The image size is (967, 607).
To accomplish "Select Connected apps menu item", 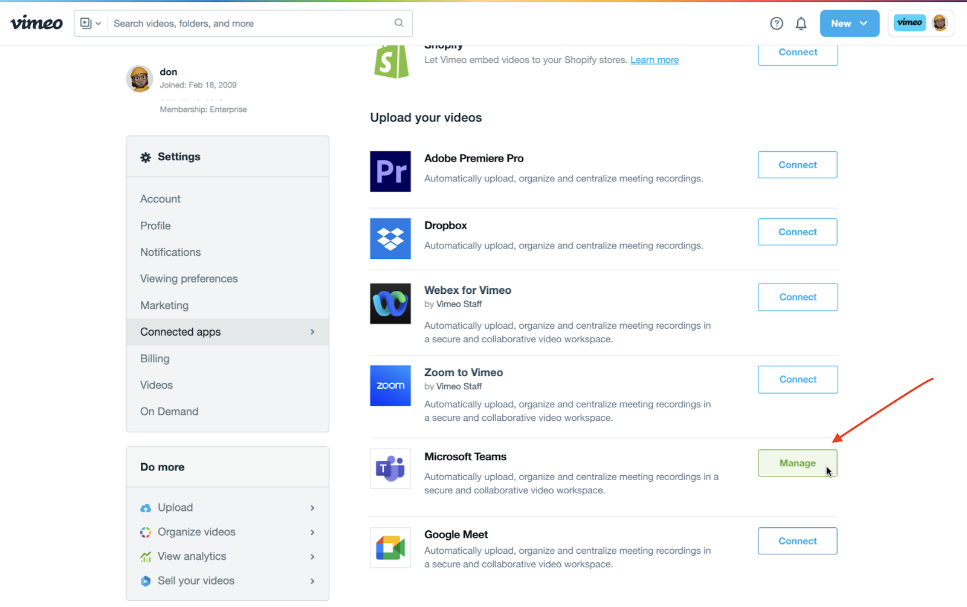I will click(227, 332).
